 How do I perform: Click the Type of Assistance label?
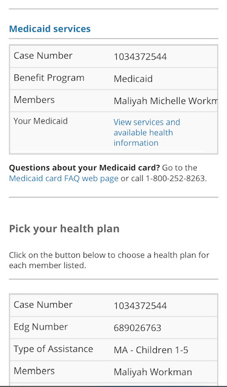pyautogui.click(x=53, y=349)
